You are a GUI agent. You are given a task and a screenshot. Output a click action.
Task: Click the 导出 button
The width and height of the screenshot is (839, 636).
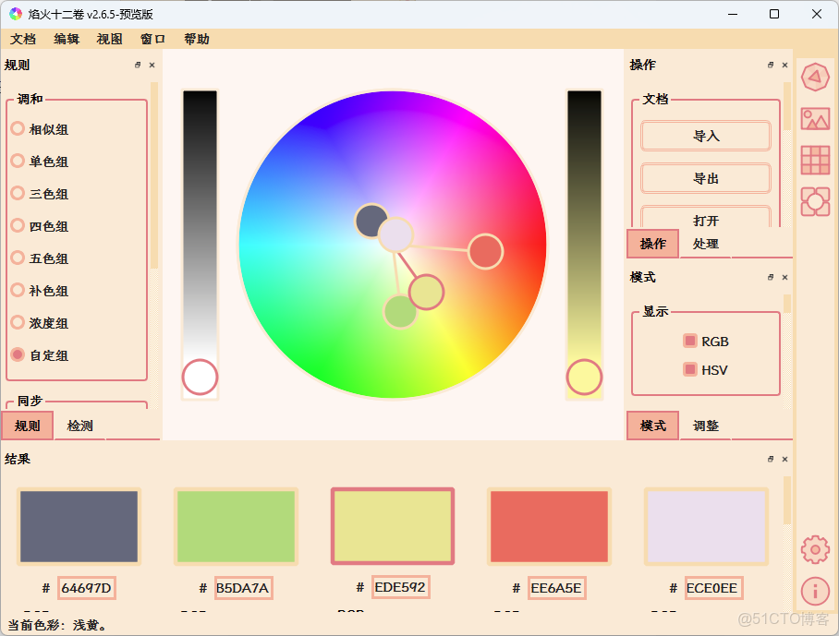click(706, 178)
